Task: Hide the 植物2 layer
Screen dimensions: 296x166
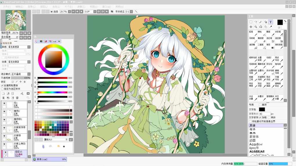Action: coord(4,111)
